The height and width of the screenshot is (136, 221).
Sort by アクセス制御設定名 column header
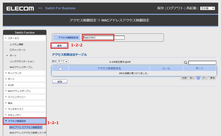[109, 69]
